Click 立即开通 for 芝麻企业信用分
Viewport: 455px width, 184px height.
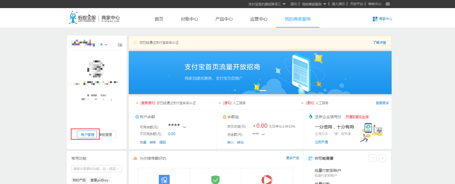321,142
